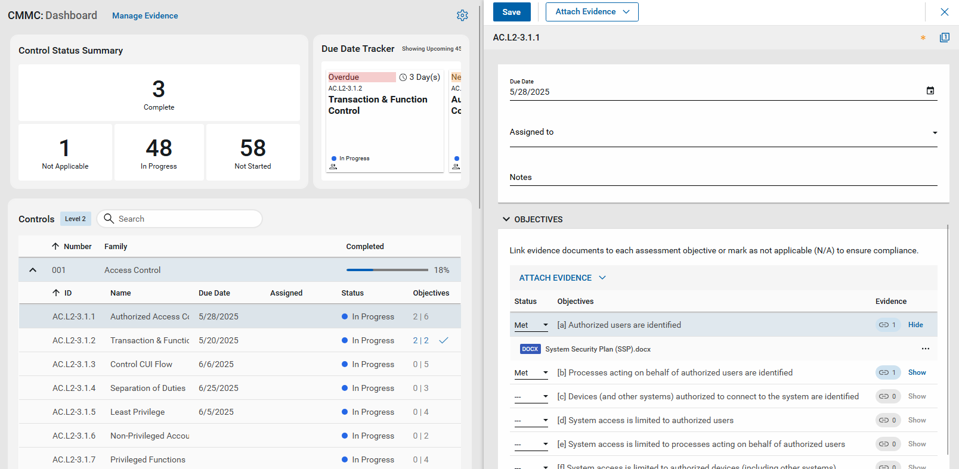Click the Access Control 18% progress bar
The image size is (959, 469).
387,270
